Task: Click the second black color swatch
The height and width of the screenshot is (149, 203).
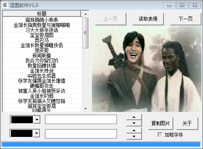Action: [x=22, y=133]
